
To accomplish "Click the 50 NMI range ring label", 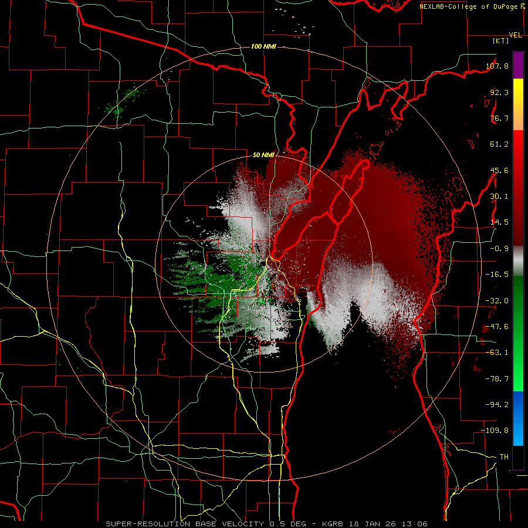I will (263, 155).
